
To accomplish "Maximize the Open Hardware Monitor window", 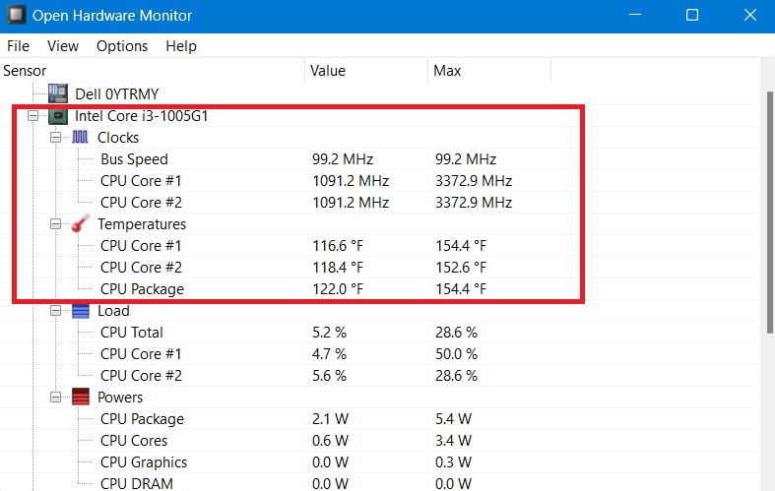I will click(x=692, y=15).
